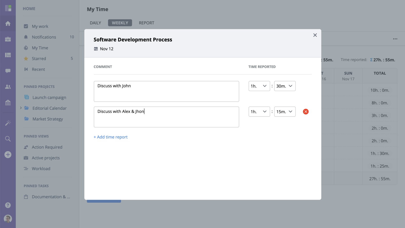The width and height of the screenshot is (405, 228).
Task: Click the Action Required view icon
Action: click(26, 147)
